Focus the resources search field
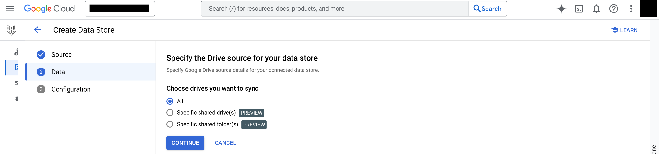The width and height of the screenshot is (659, 154). coord(335,9)
